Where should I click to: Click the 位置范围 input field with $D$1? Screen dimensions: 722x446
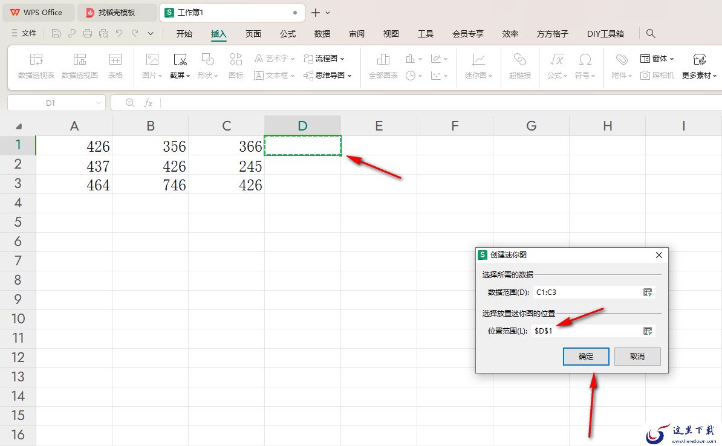[593, 331]
